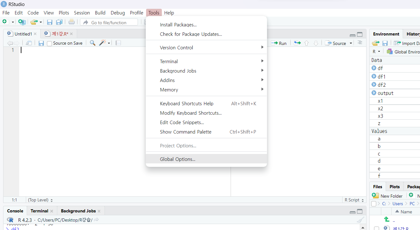This screenshot has height=230, width=420.
Task: Load workspace icon in Environment pane
Action: 375,43
